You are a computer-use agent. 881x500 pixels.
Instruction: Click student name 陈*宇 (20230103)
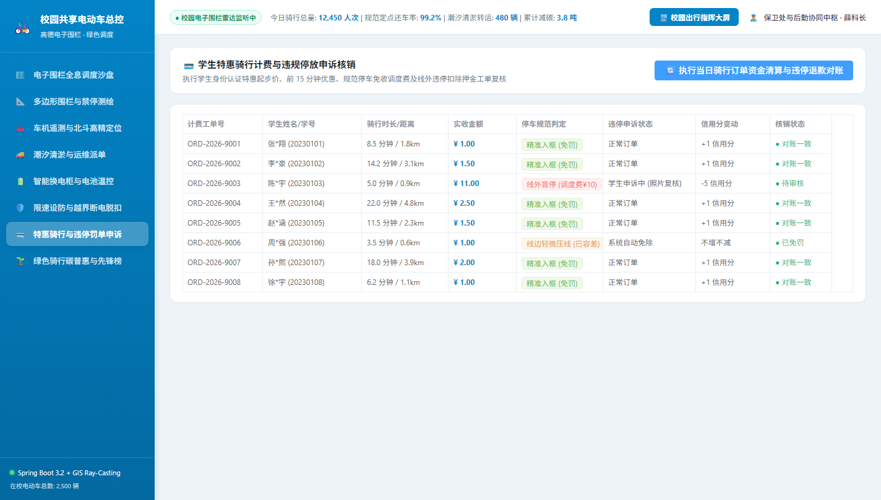pos(296,184)
